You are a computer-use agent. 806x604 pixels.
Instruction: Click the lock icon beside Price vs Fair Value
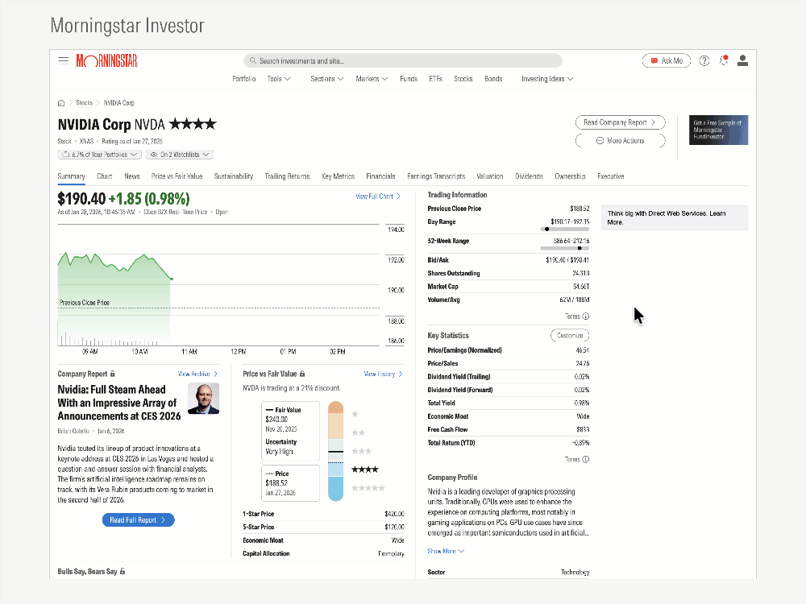coord(302,374)
